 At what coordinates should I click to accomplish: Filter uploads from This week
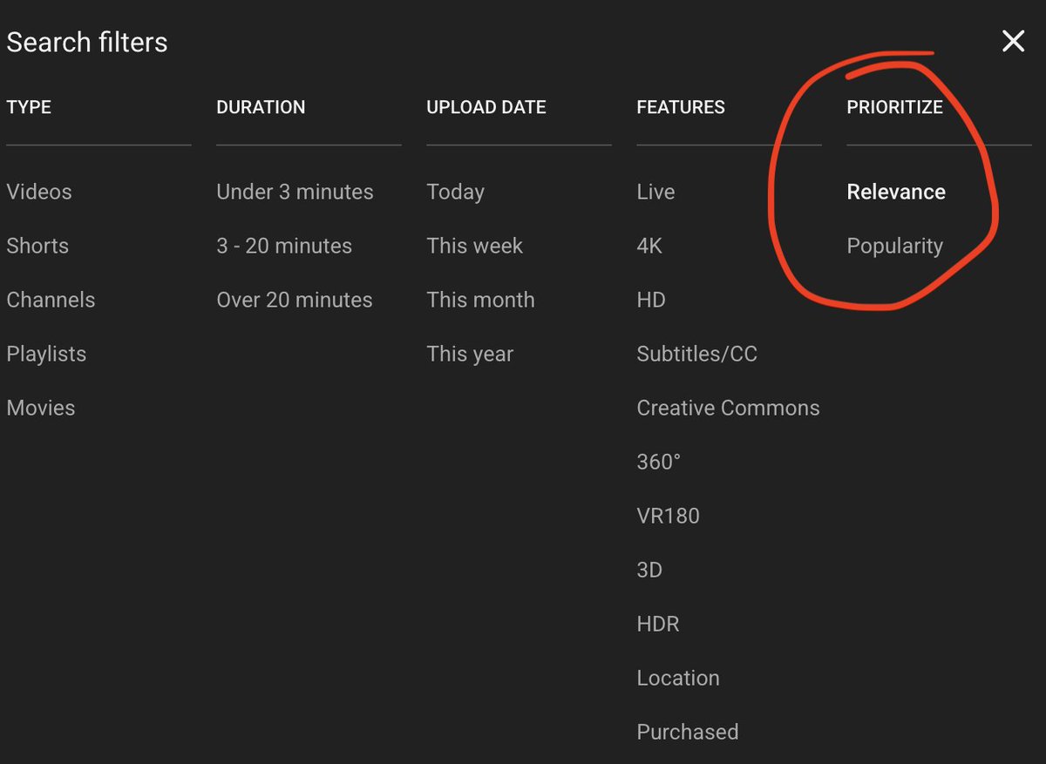pyautogui.click(x=474, y=246)
